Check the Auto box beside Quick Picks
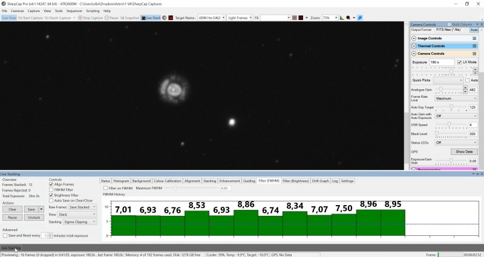 point(467,80)
